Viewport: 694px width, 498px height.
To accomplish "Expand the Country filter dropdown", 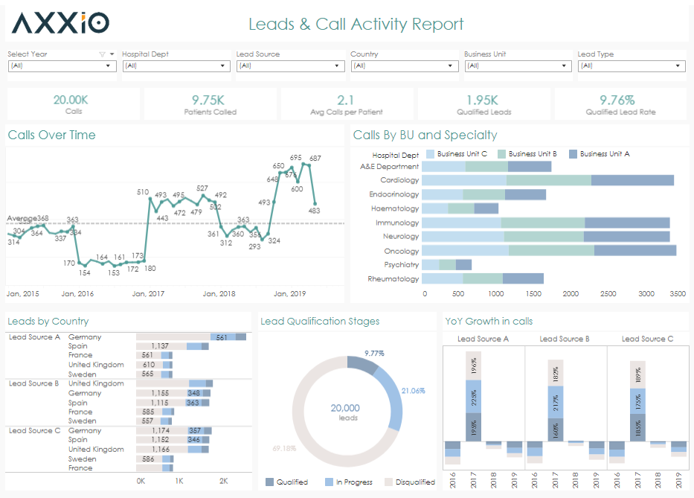I will (x=405, y=66).
